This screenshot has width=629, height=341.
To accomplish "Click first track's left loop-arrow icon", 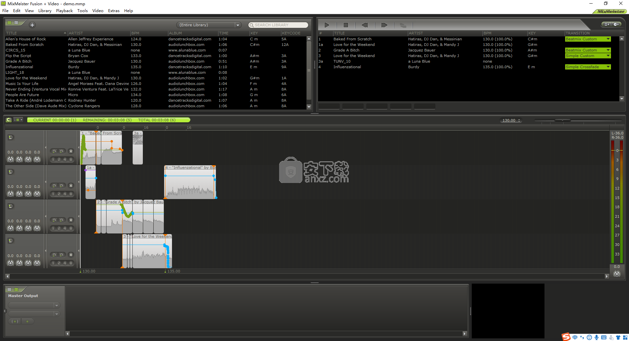I will pos(54,151).
